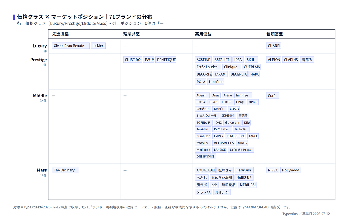Image resolution: width=343 pixels, height=217 pixels.
Task: Select the ASTALIFT brand tag
Action: (x=222, y=60)
